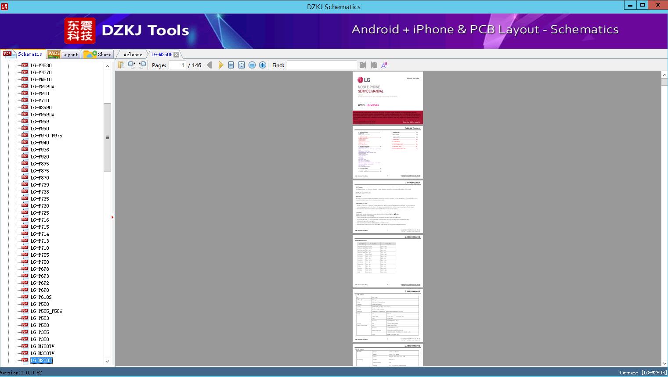Viewport: 668px width, 377px height.
Task: Click the PDF icon beside LG-P716
Action: tap(25, 219)
